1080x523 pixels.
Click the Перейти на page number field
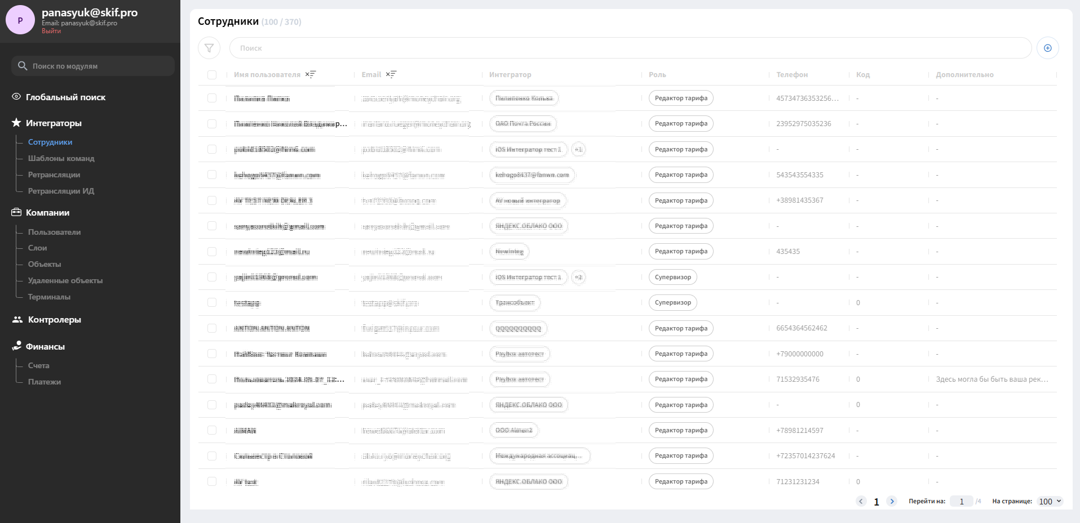(961, 501)
